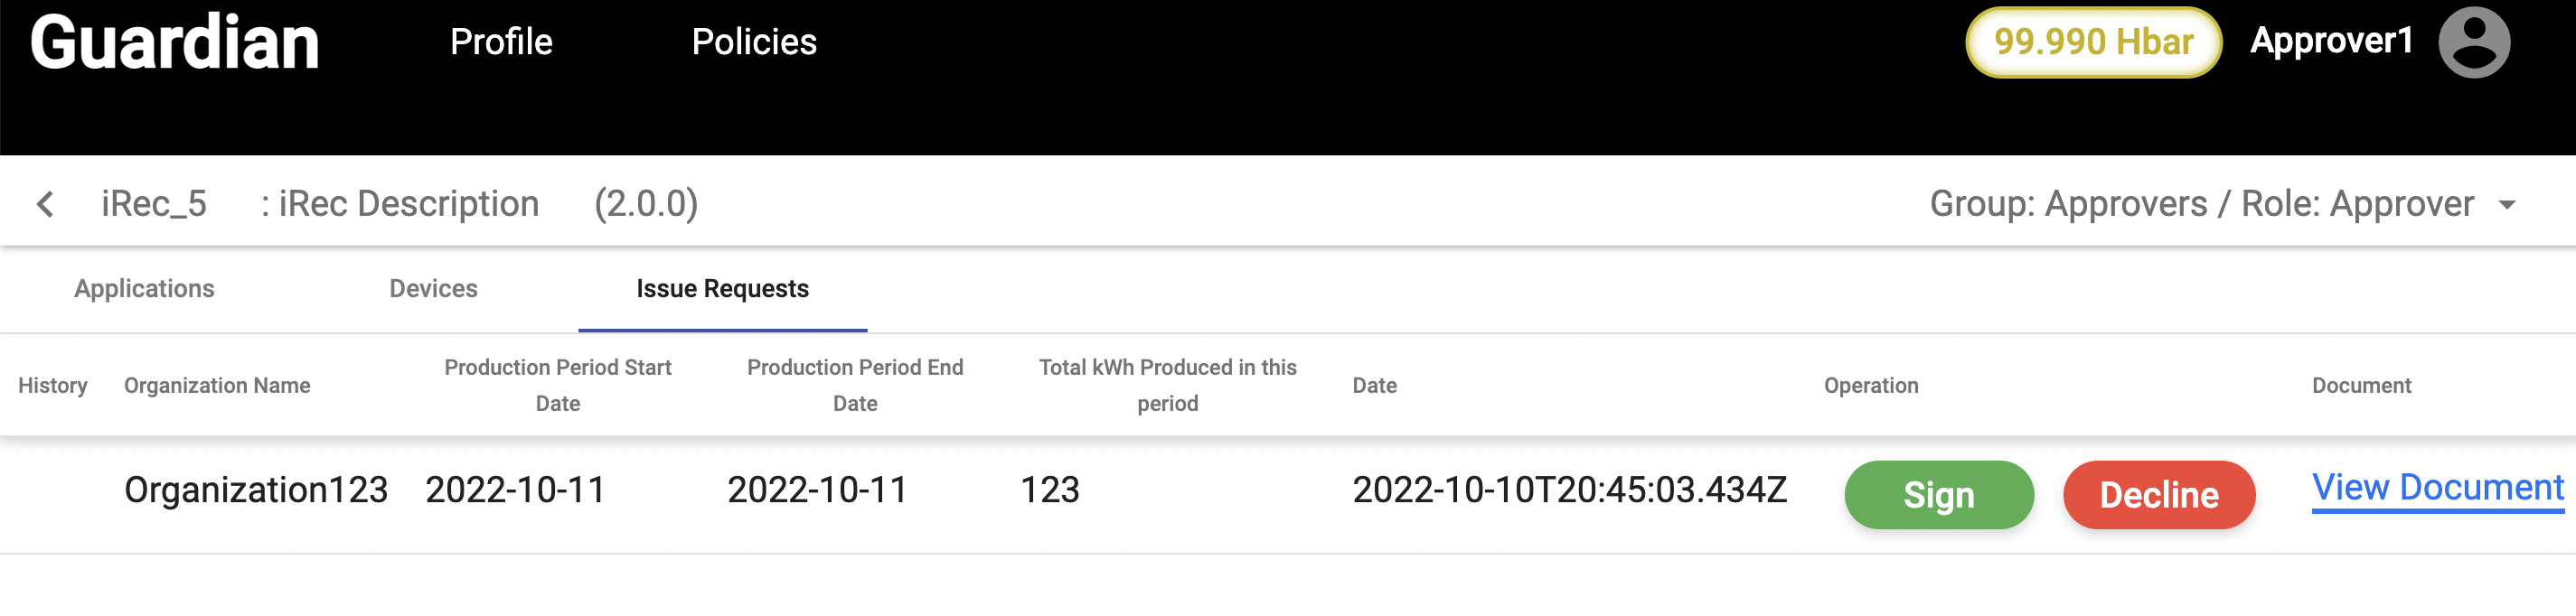Click the History column header

tap(53, 386)
